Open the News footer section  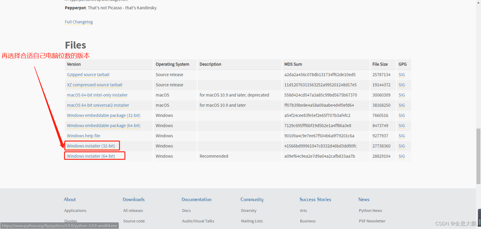tap(364, 200)
